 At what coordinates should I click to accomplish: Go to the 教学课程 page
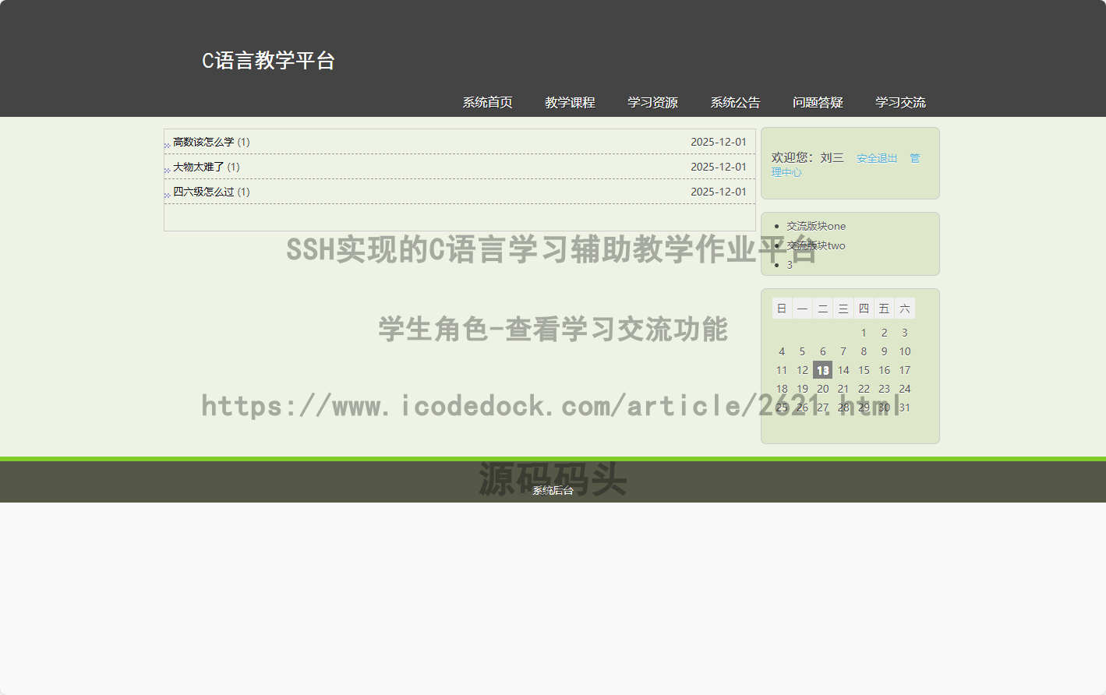[570, 102]
